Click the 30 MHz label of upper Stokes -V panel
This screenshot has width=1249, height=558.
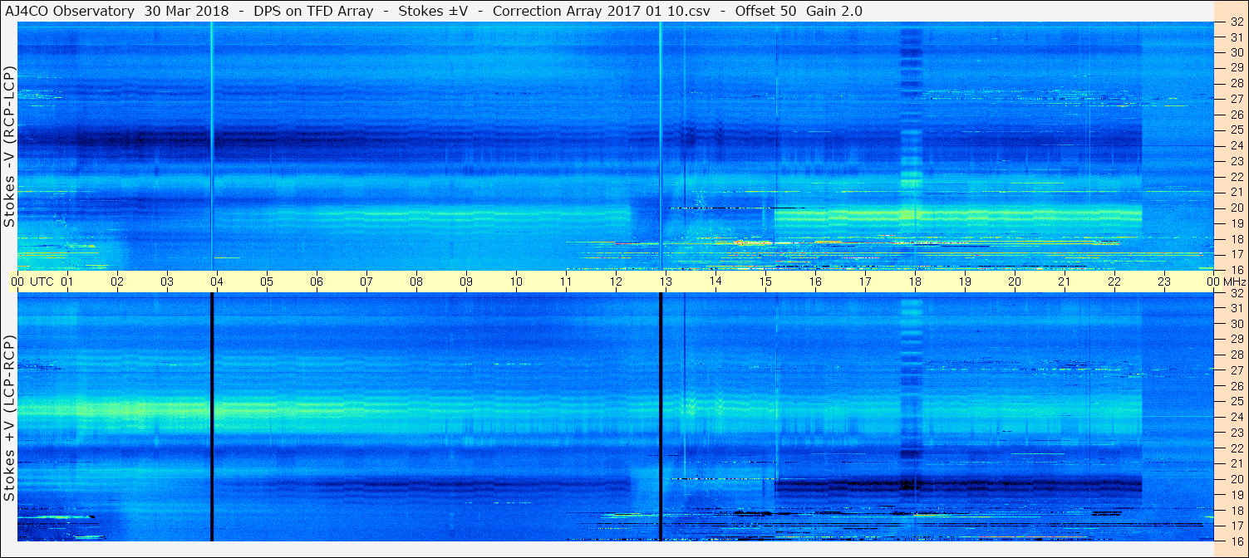point(1236,52)
